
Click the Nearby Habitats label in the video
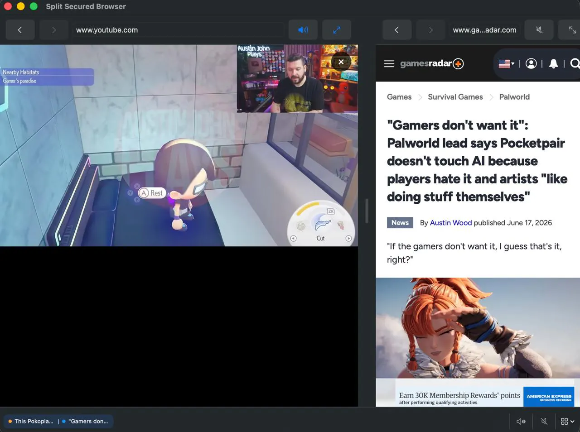tap(21, 72)
